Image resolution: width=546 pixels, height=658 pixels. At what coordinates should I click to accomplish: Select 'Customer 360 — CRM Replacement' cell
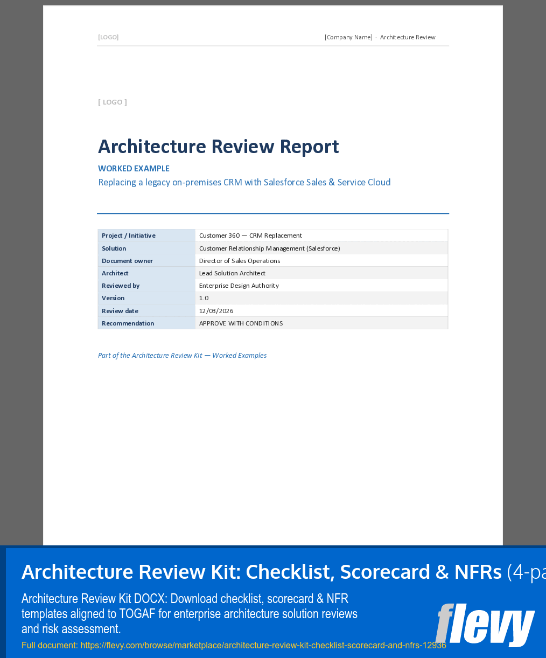pyautogui.click(x=321, y=236)
